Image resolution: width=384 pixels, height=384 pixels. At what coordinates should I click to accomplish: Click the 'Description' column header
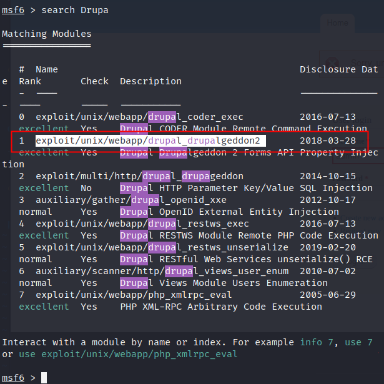(150, 81)
